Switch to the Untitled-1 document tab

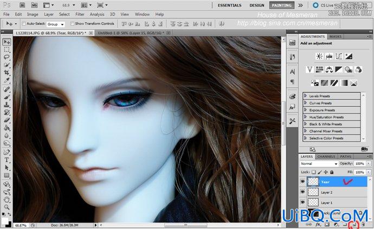(131, 33)
